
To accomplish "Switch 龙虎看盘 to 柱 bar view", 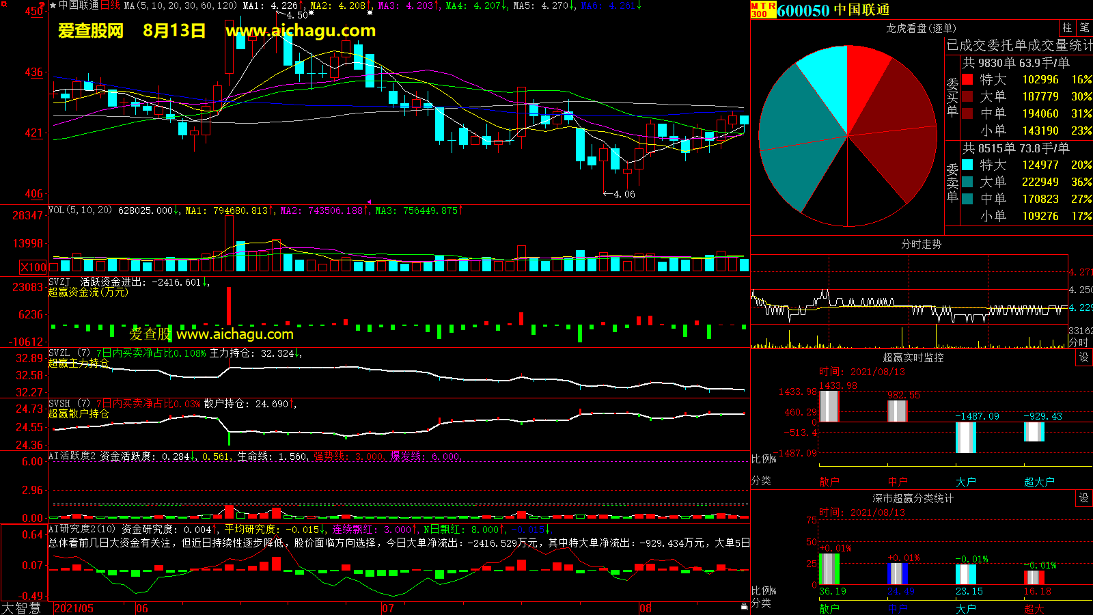I will click(x=1067, y=28).
